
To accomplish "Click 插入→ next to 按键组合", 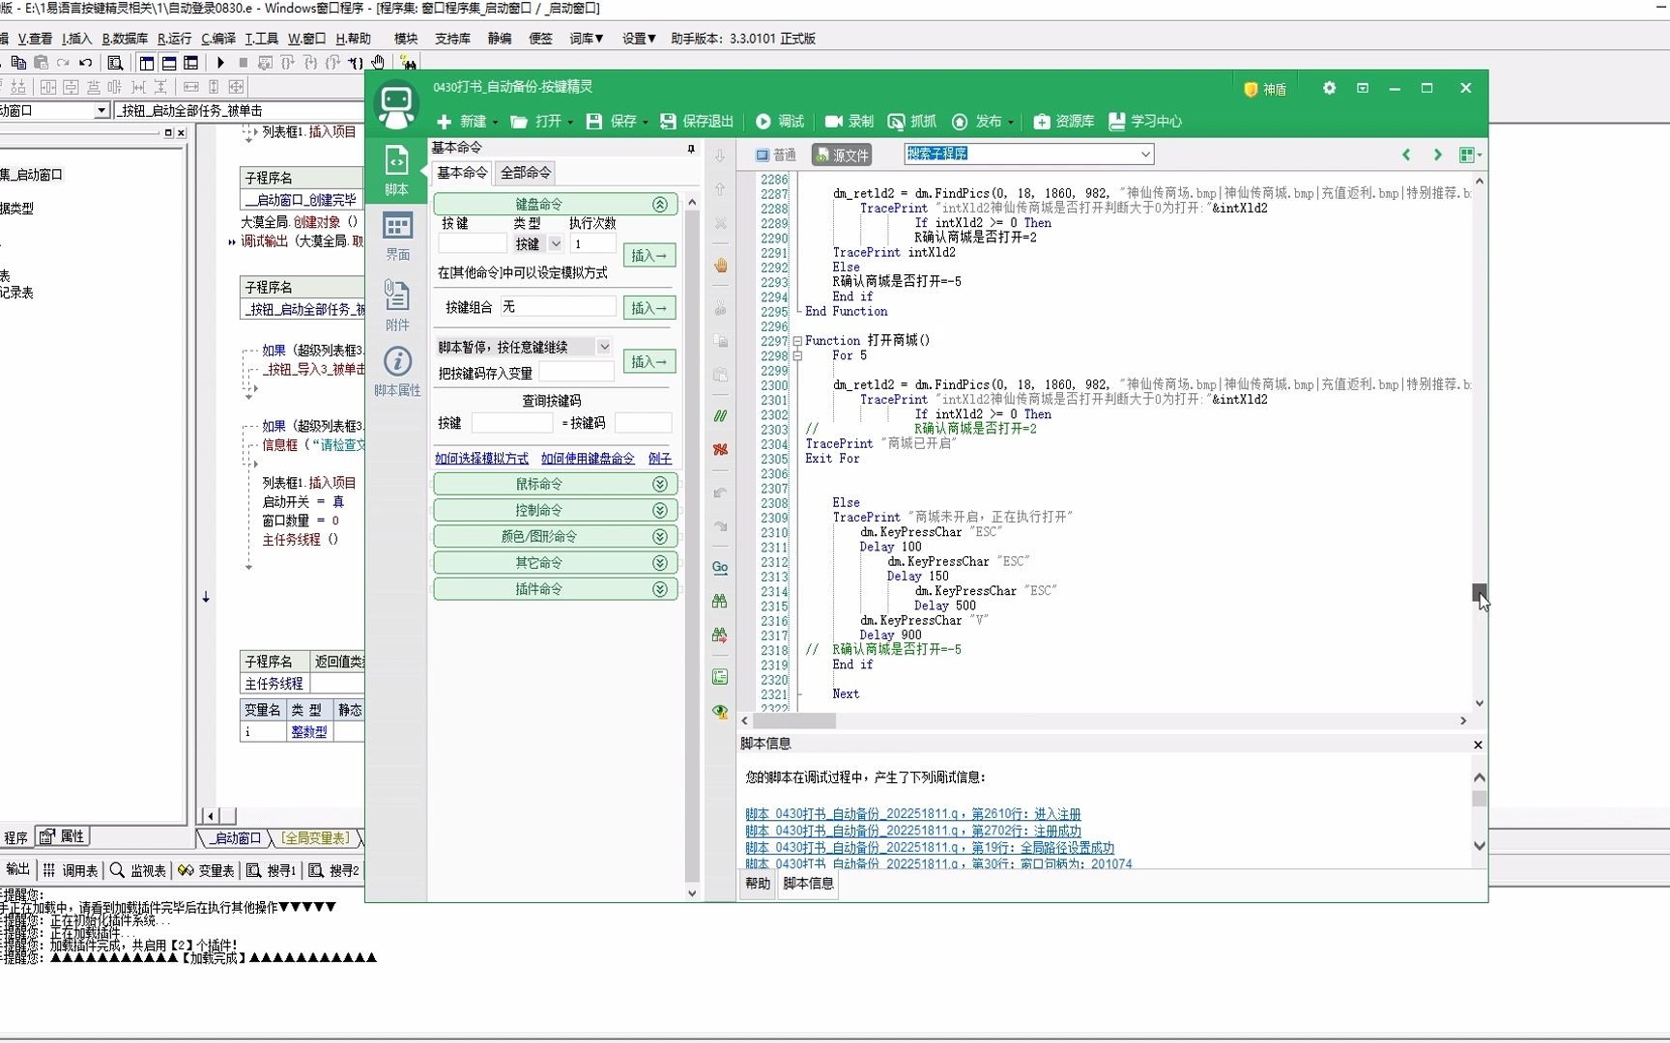I will point(649,308).
